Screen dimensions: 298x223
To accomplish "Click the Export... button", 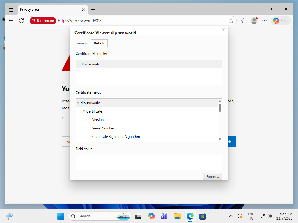I will tap(212, 177).
